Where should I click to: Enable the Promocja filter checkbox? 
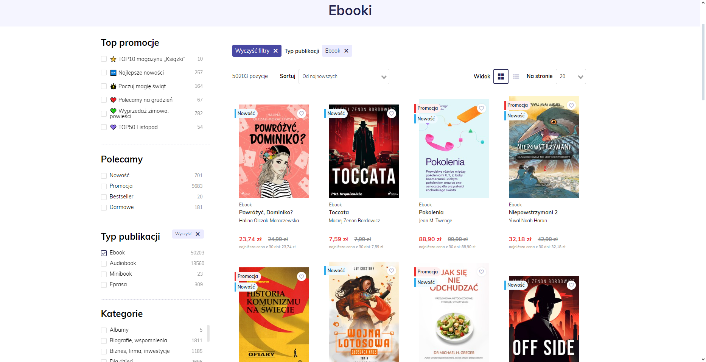[x=104, y=186]
